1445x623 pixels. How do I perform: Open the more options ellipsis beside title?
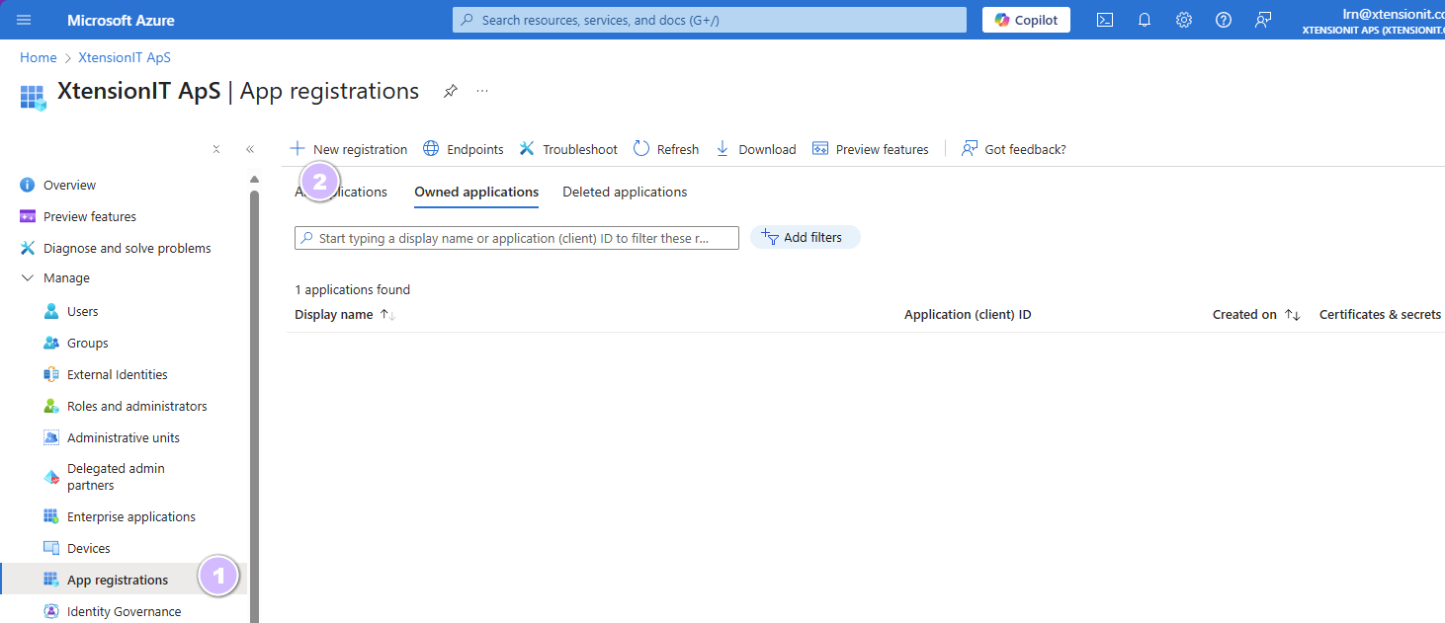coord(482,91)
